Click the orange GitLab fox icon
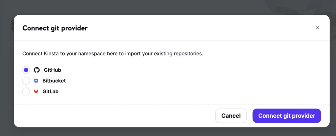 tap(36, 92)
